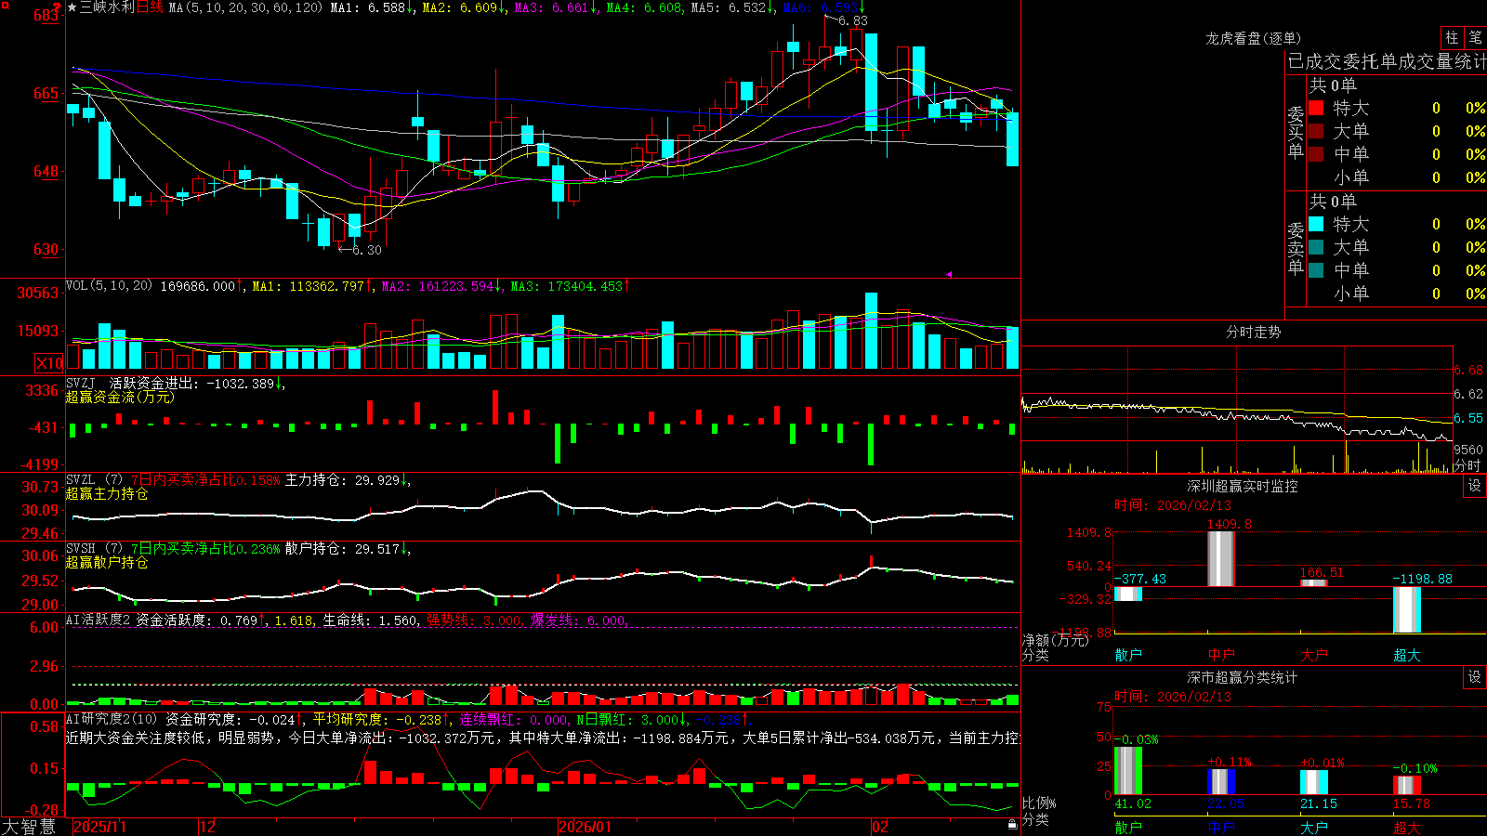Click the 分时走势 panel title
1487x836 pixels.
click(x=1253, y=332)
